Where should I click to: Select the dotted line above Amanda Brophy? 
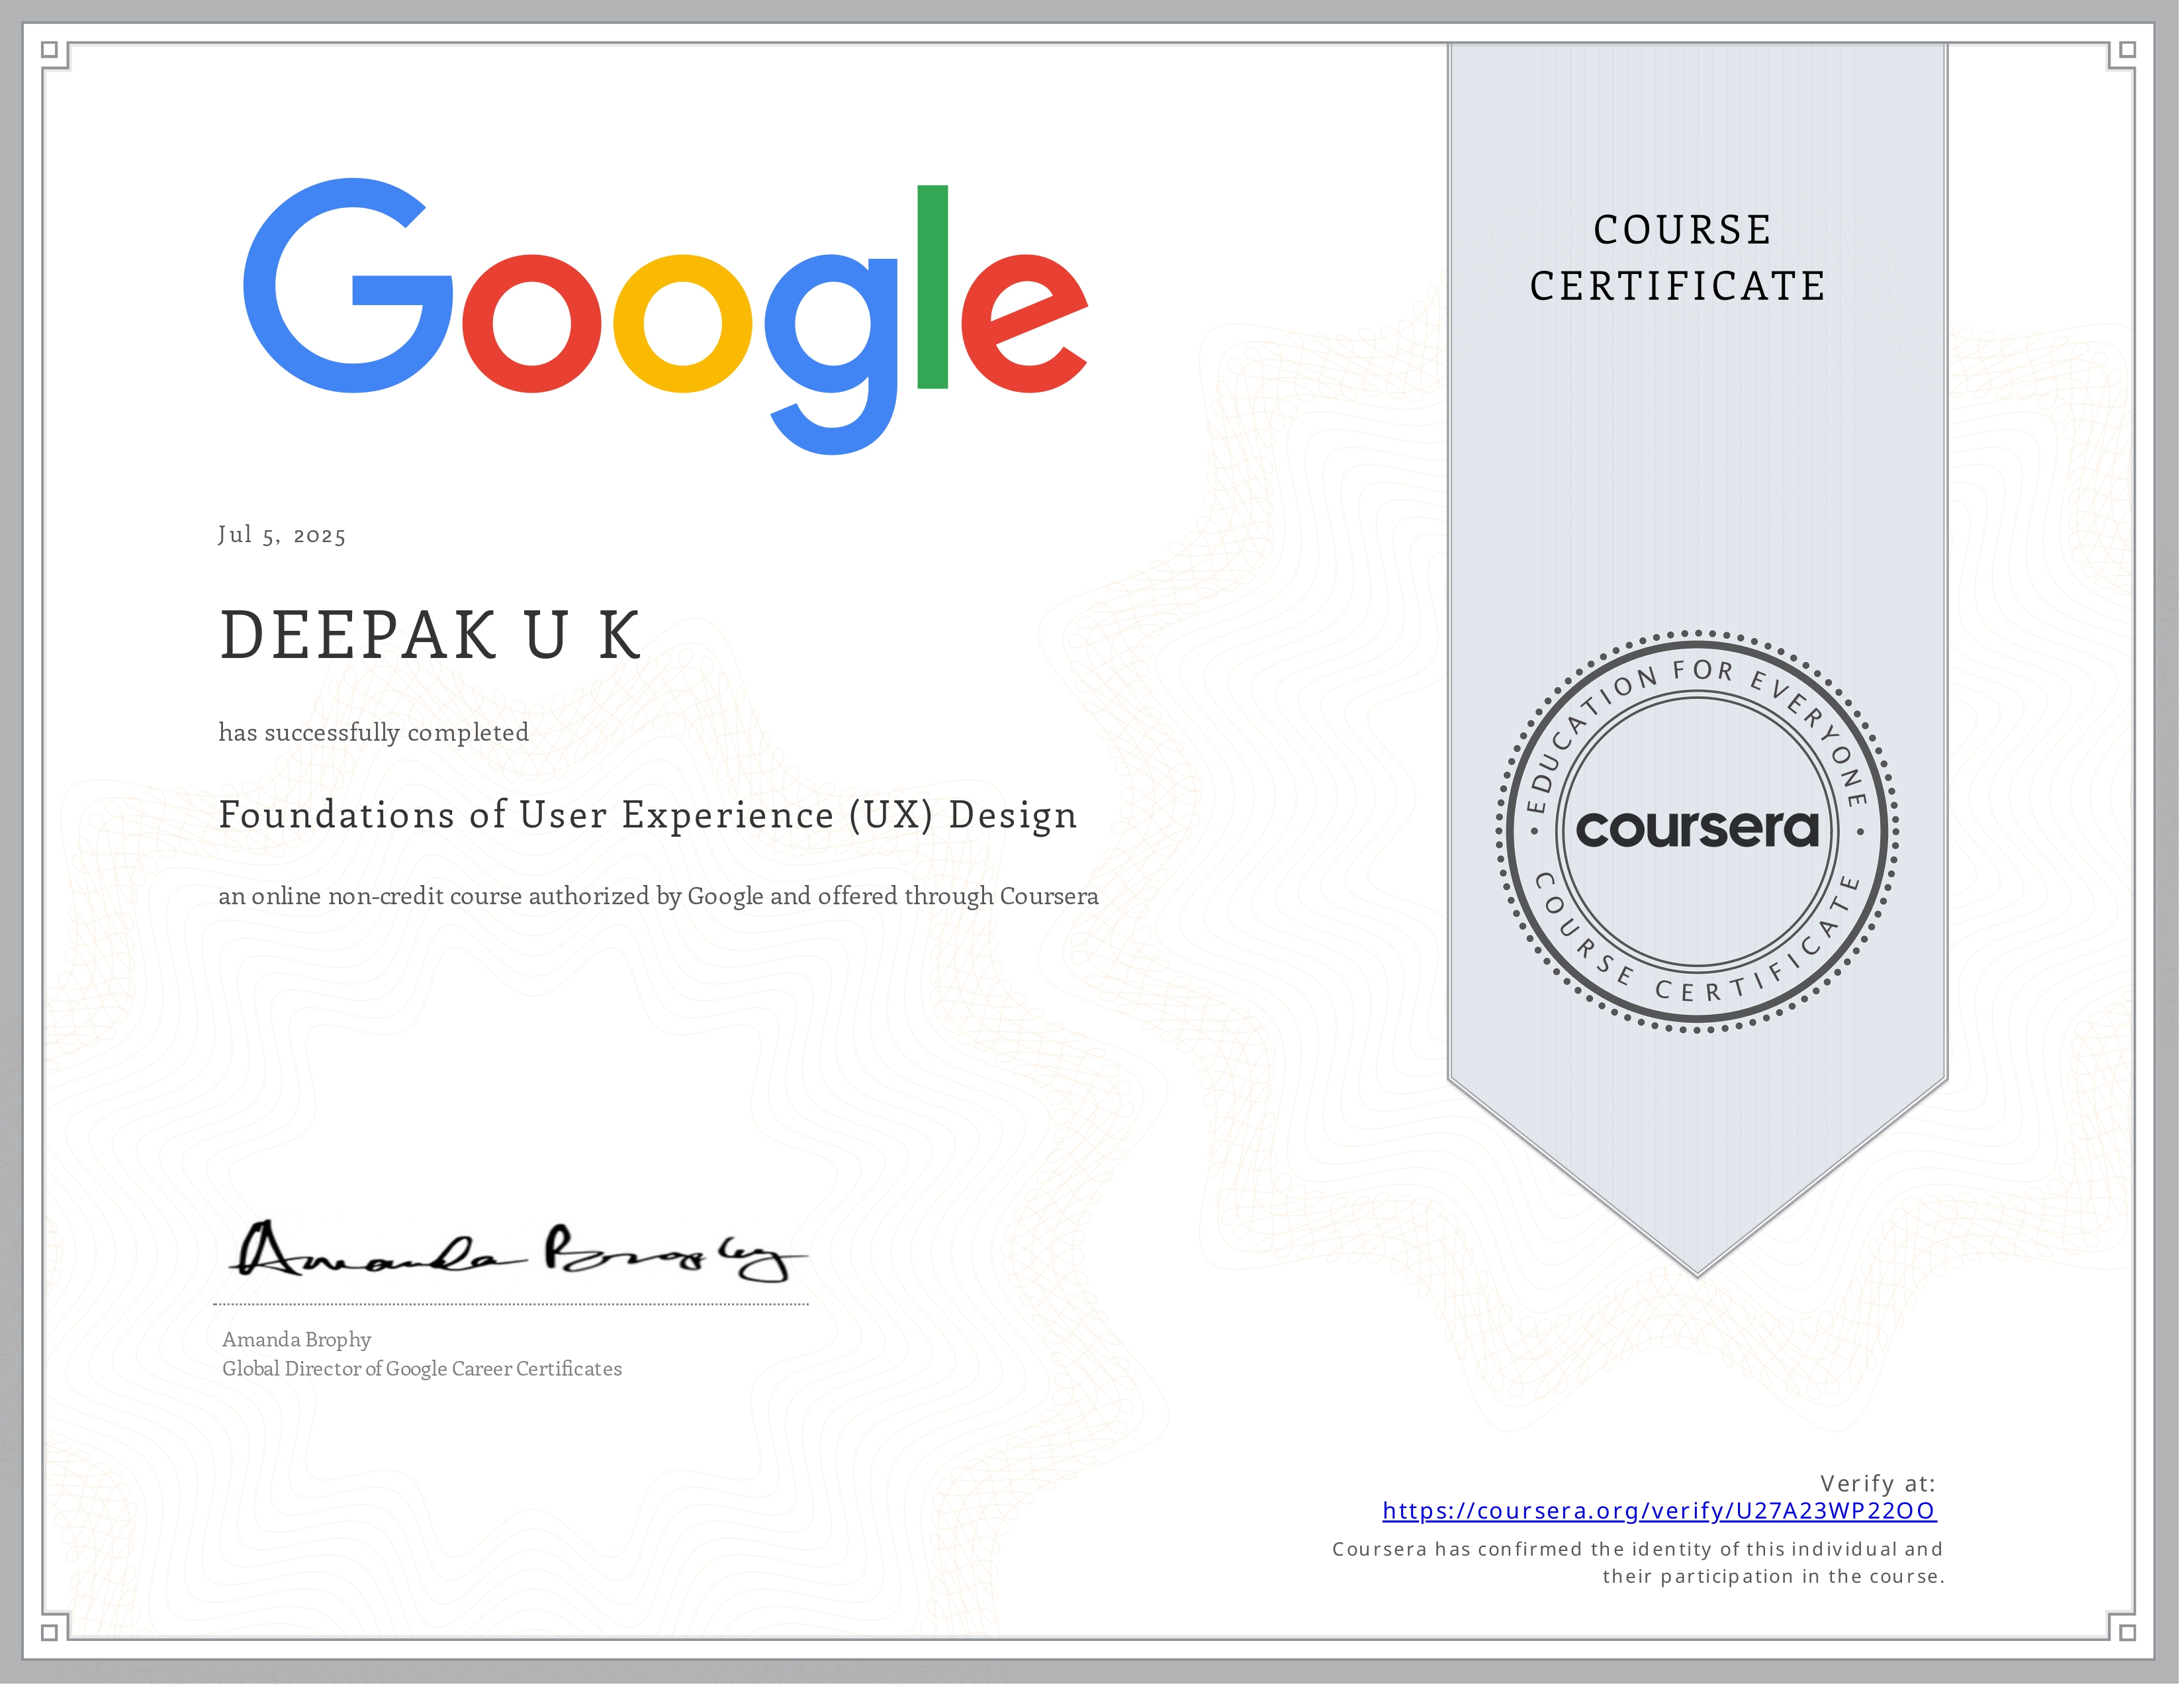pos(510,1304)
